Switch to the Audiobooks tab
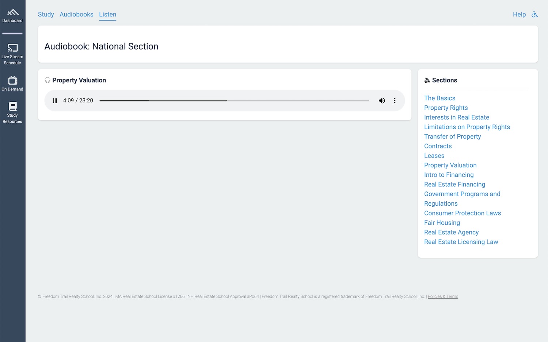The height and width of the screenshot is (342, 548). pos(76,15)
